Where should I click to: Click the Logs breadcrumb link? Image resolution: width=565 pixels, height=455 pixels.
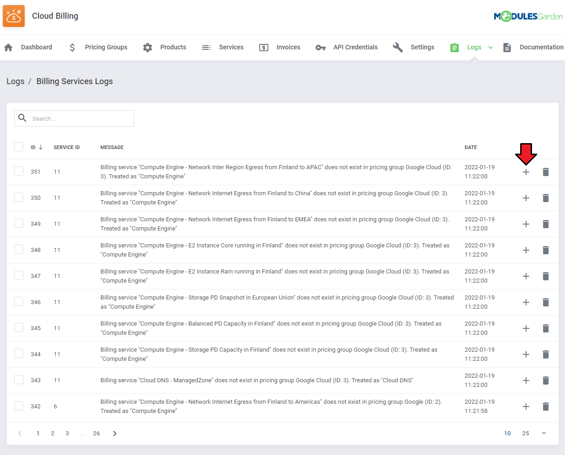[x=15, y=81]
